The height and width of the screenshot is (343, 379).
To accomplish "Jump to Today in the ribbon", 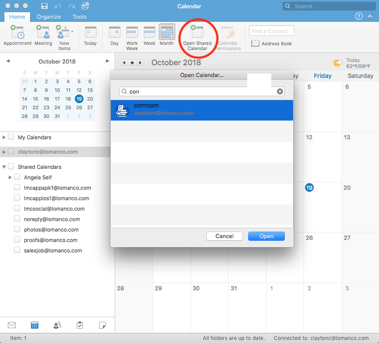I will [x=90, y=35].
